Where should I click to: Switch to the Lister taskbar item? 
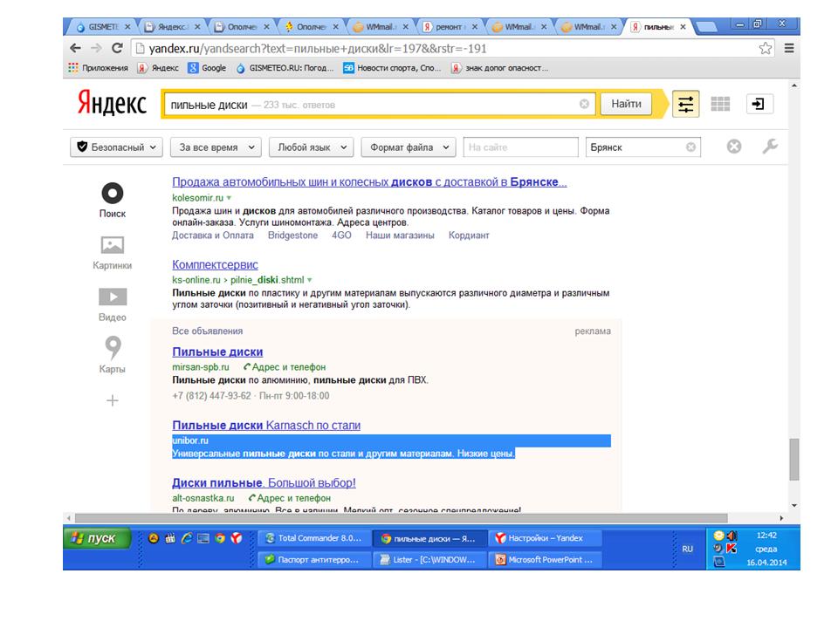click(429, 560)
